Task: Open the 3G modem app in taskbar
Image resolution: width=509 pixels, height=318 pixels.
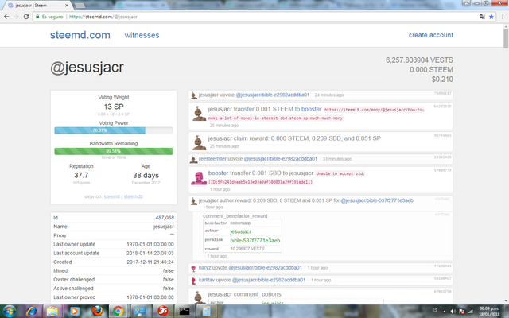Action: [x=162, y=311]
